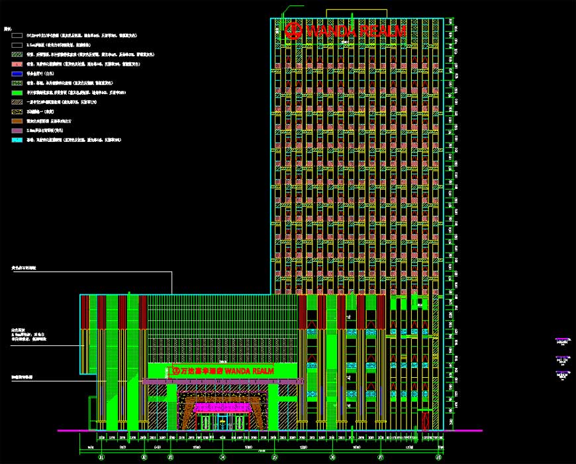Select the bright green legend swatch

[17, 93]
